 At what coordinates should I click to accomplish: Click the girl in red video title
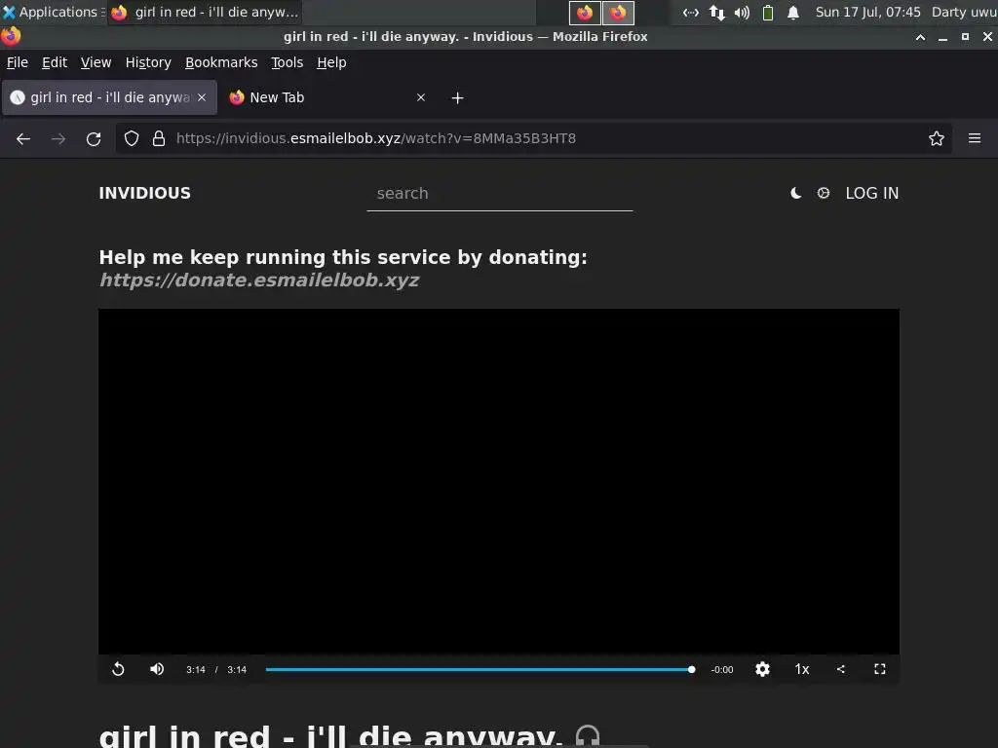pyautogui.click(x=331, y=736)
